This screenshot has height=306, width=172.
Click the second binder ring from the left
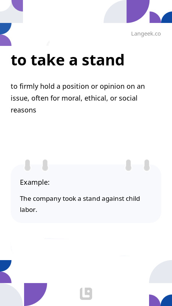click(x=45, y=165)
